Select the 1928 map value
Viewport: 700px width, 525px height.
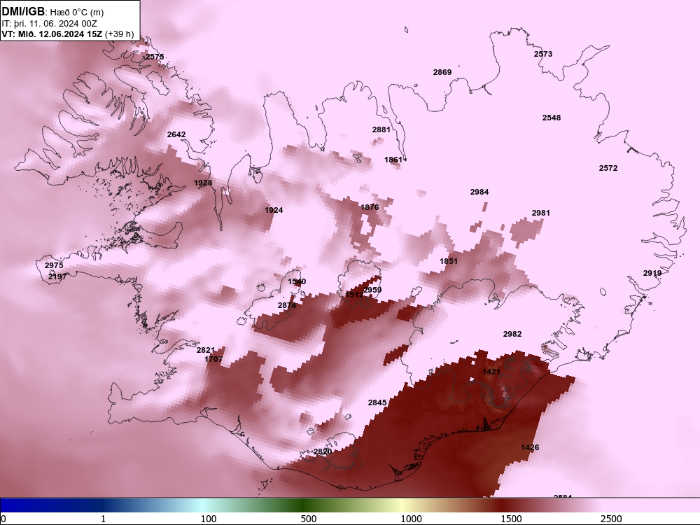203,183
